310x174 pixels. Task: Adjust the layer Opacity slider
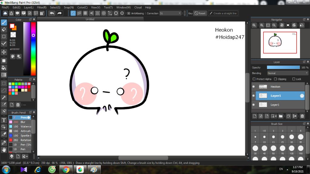[283, 67]
